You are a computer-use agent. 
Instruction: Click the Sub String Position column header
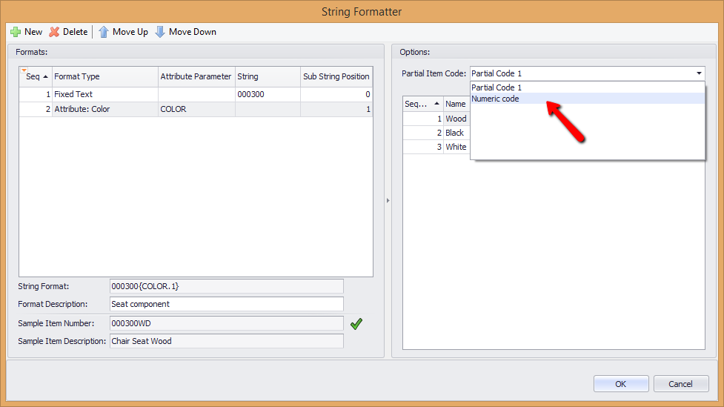336,76
